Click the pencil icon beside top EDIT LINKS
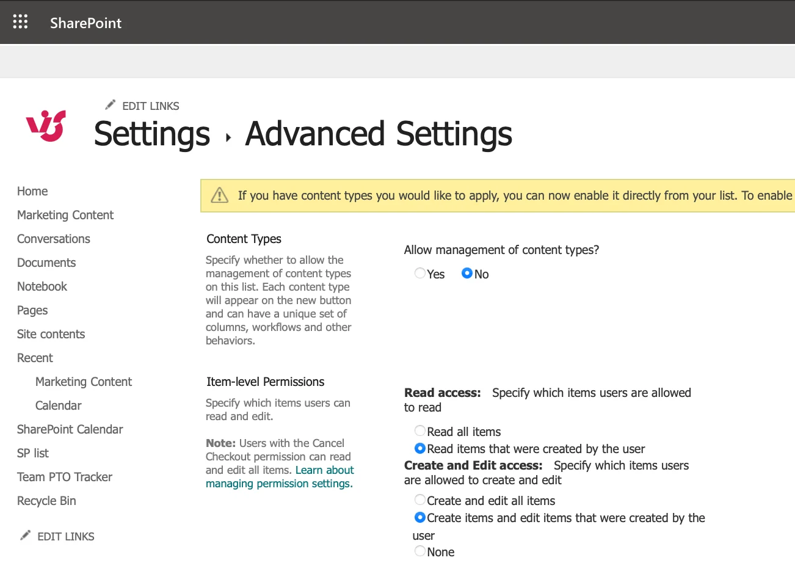The height and width of the screenshot is (574, 795). click(110, 105)
